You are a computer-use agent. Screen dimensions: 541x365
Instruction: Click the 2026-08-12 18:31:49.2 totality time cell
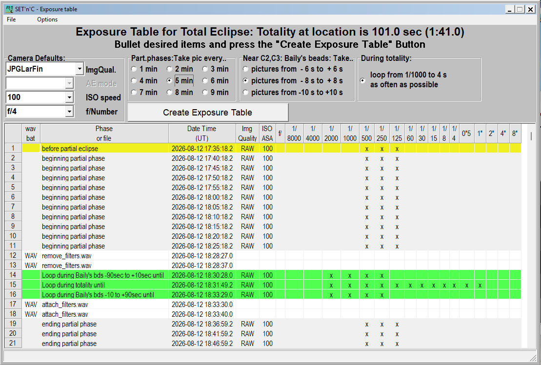[x=202, y=285]
